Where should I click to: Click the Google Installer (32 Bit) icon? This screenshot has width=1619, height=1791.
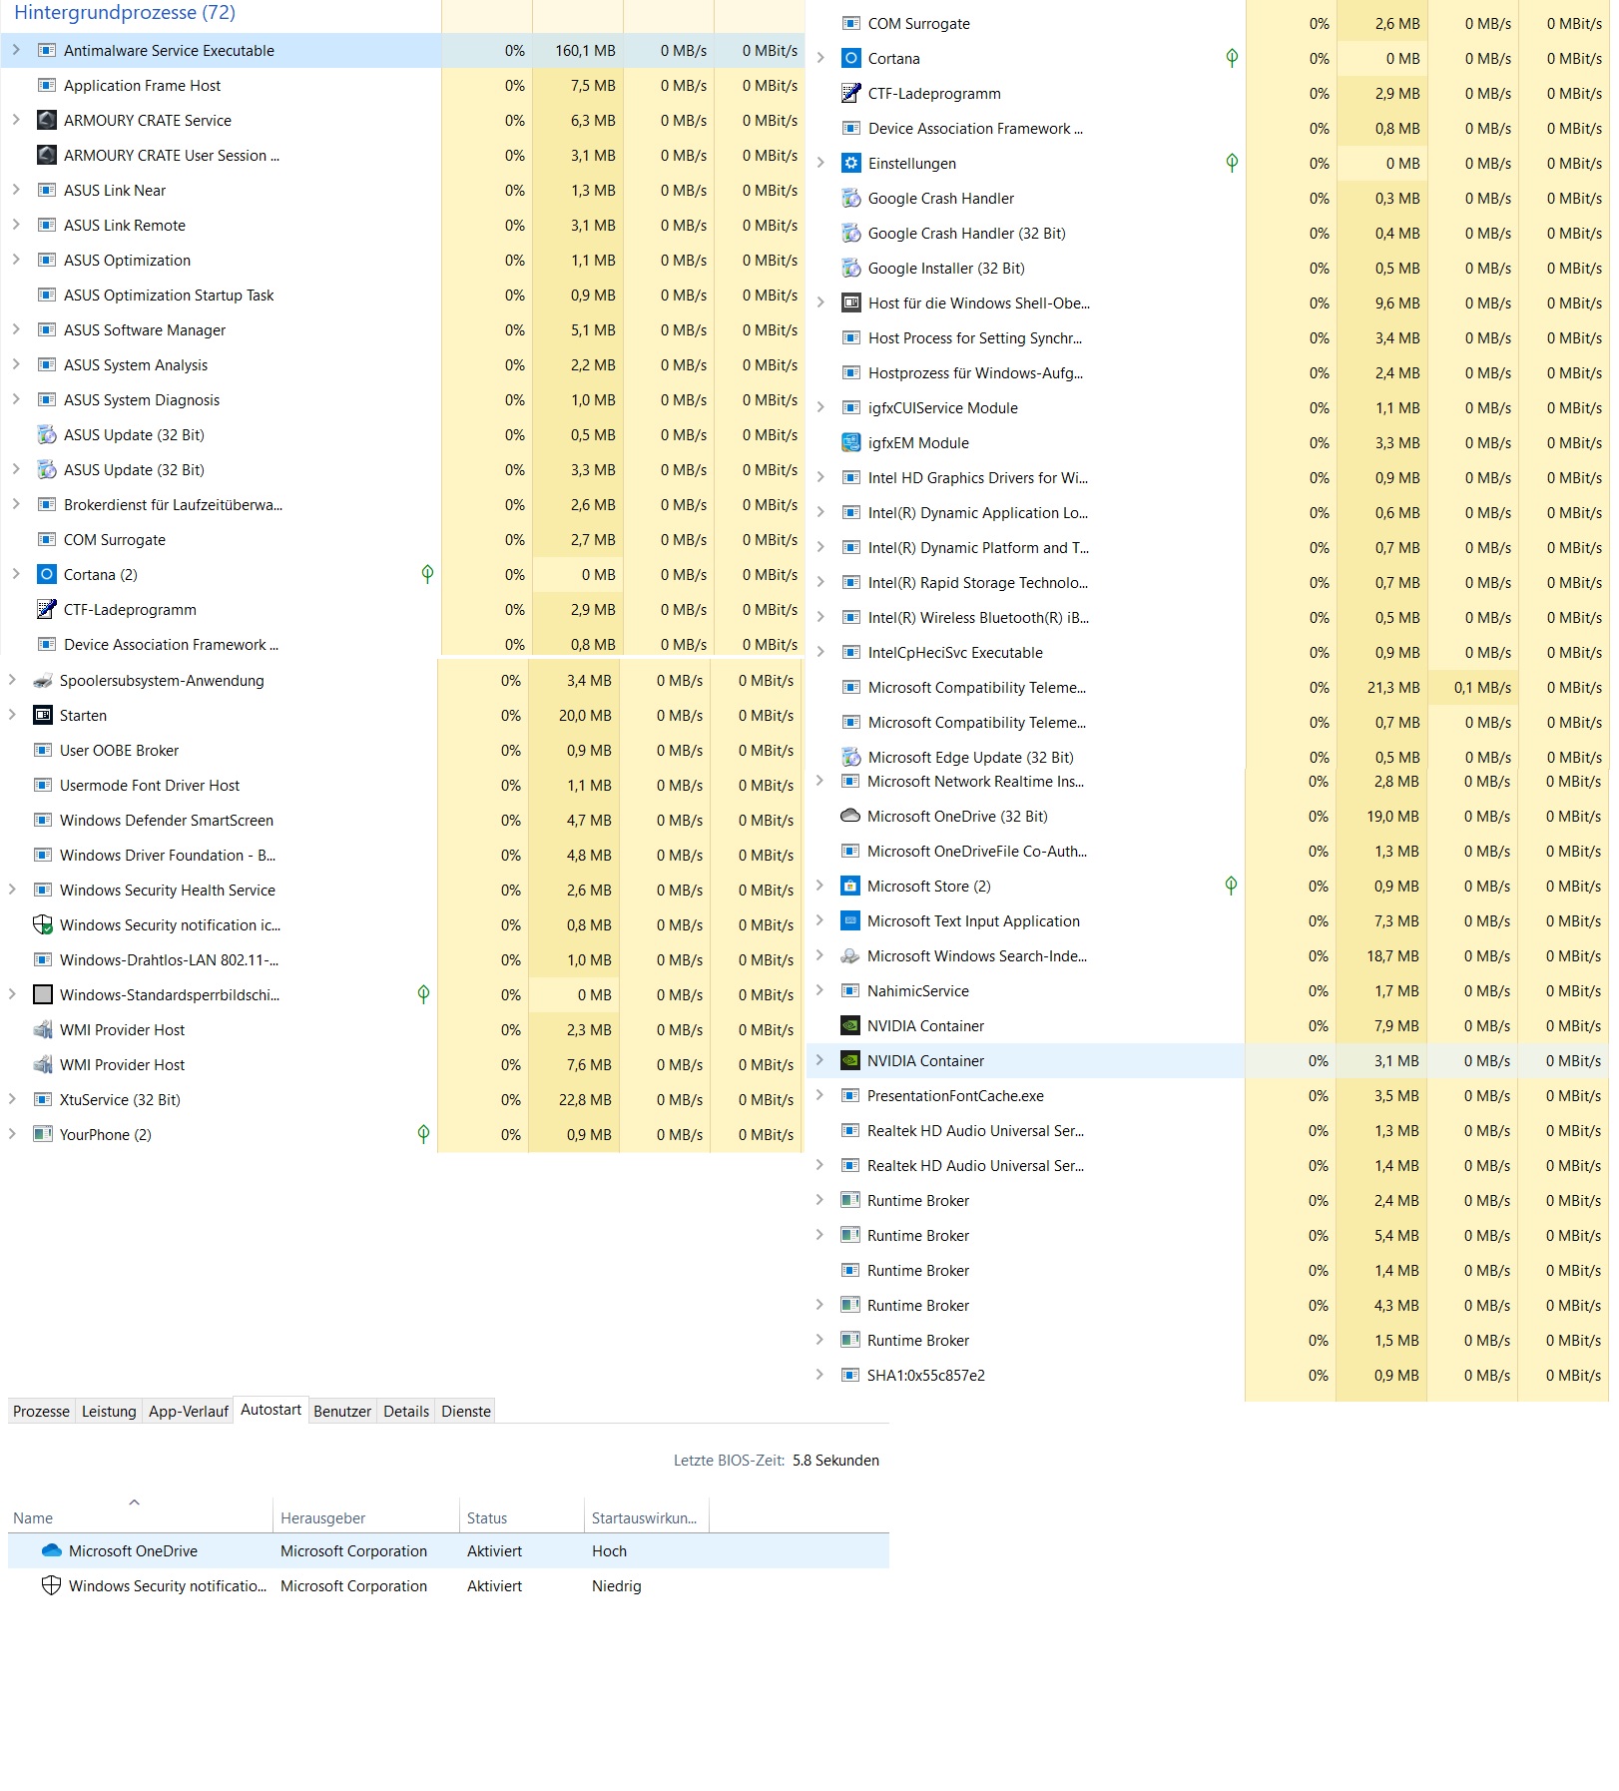click(x=850, y=269)
